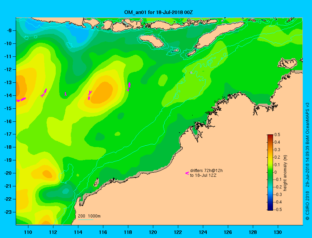Click the longitude axis label '112'

[x=53, y=232]
